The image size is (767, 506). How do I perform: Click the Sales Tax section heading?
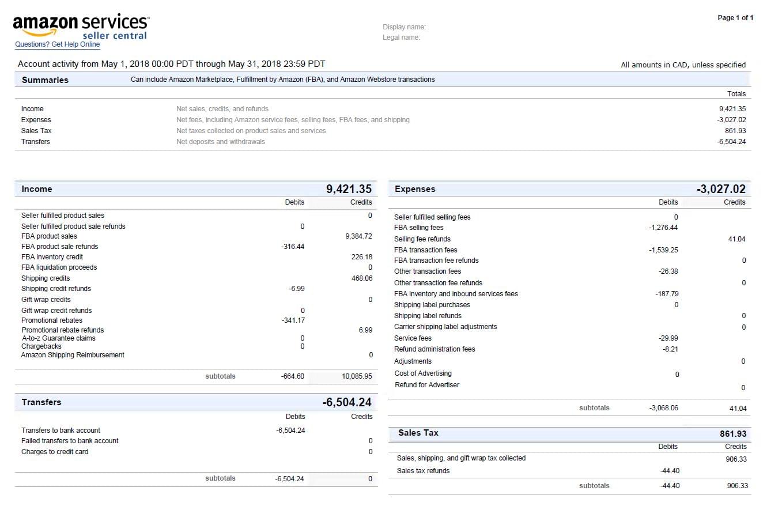point(418,433)
